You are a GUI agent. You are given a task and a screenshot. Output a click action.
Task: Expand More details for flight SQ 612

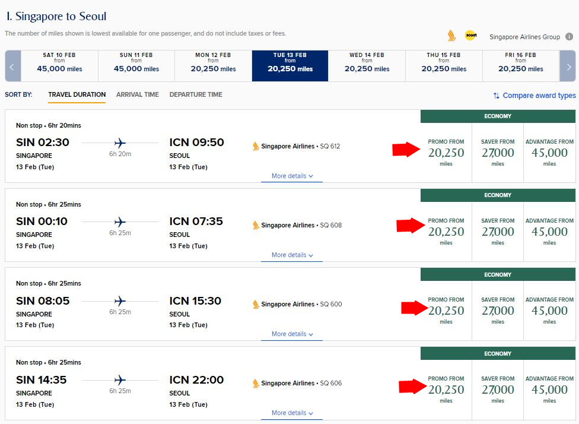(x=292, y=176)
